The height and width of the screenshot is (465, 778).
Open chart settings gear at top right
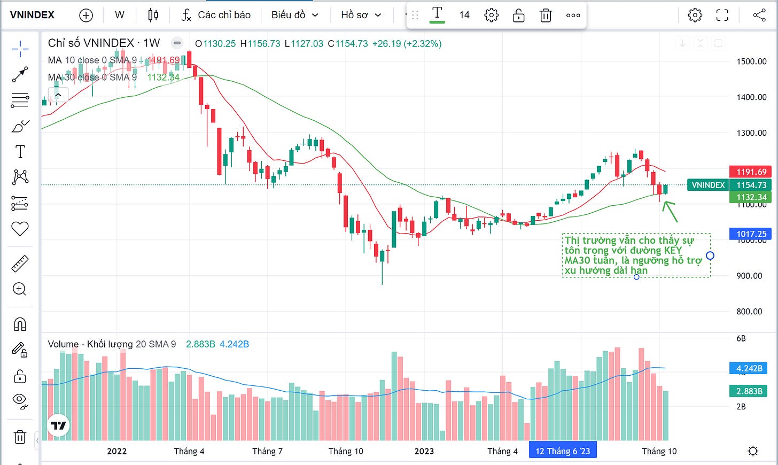point(695,15)
